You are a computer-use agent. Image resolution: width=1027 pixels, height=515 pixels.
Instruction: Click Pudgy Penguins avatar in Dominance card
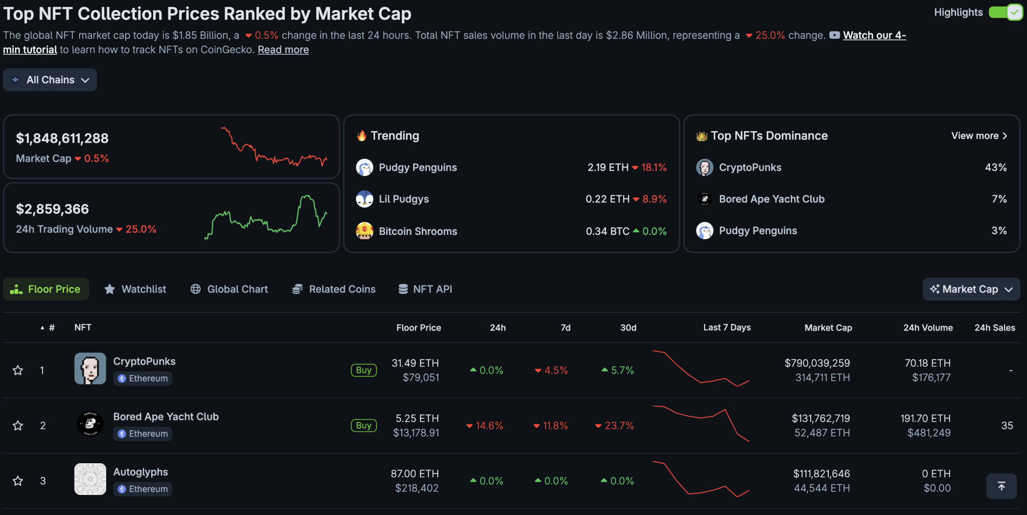pyautogui.click(x=704, y=231)
